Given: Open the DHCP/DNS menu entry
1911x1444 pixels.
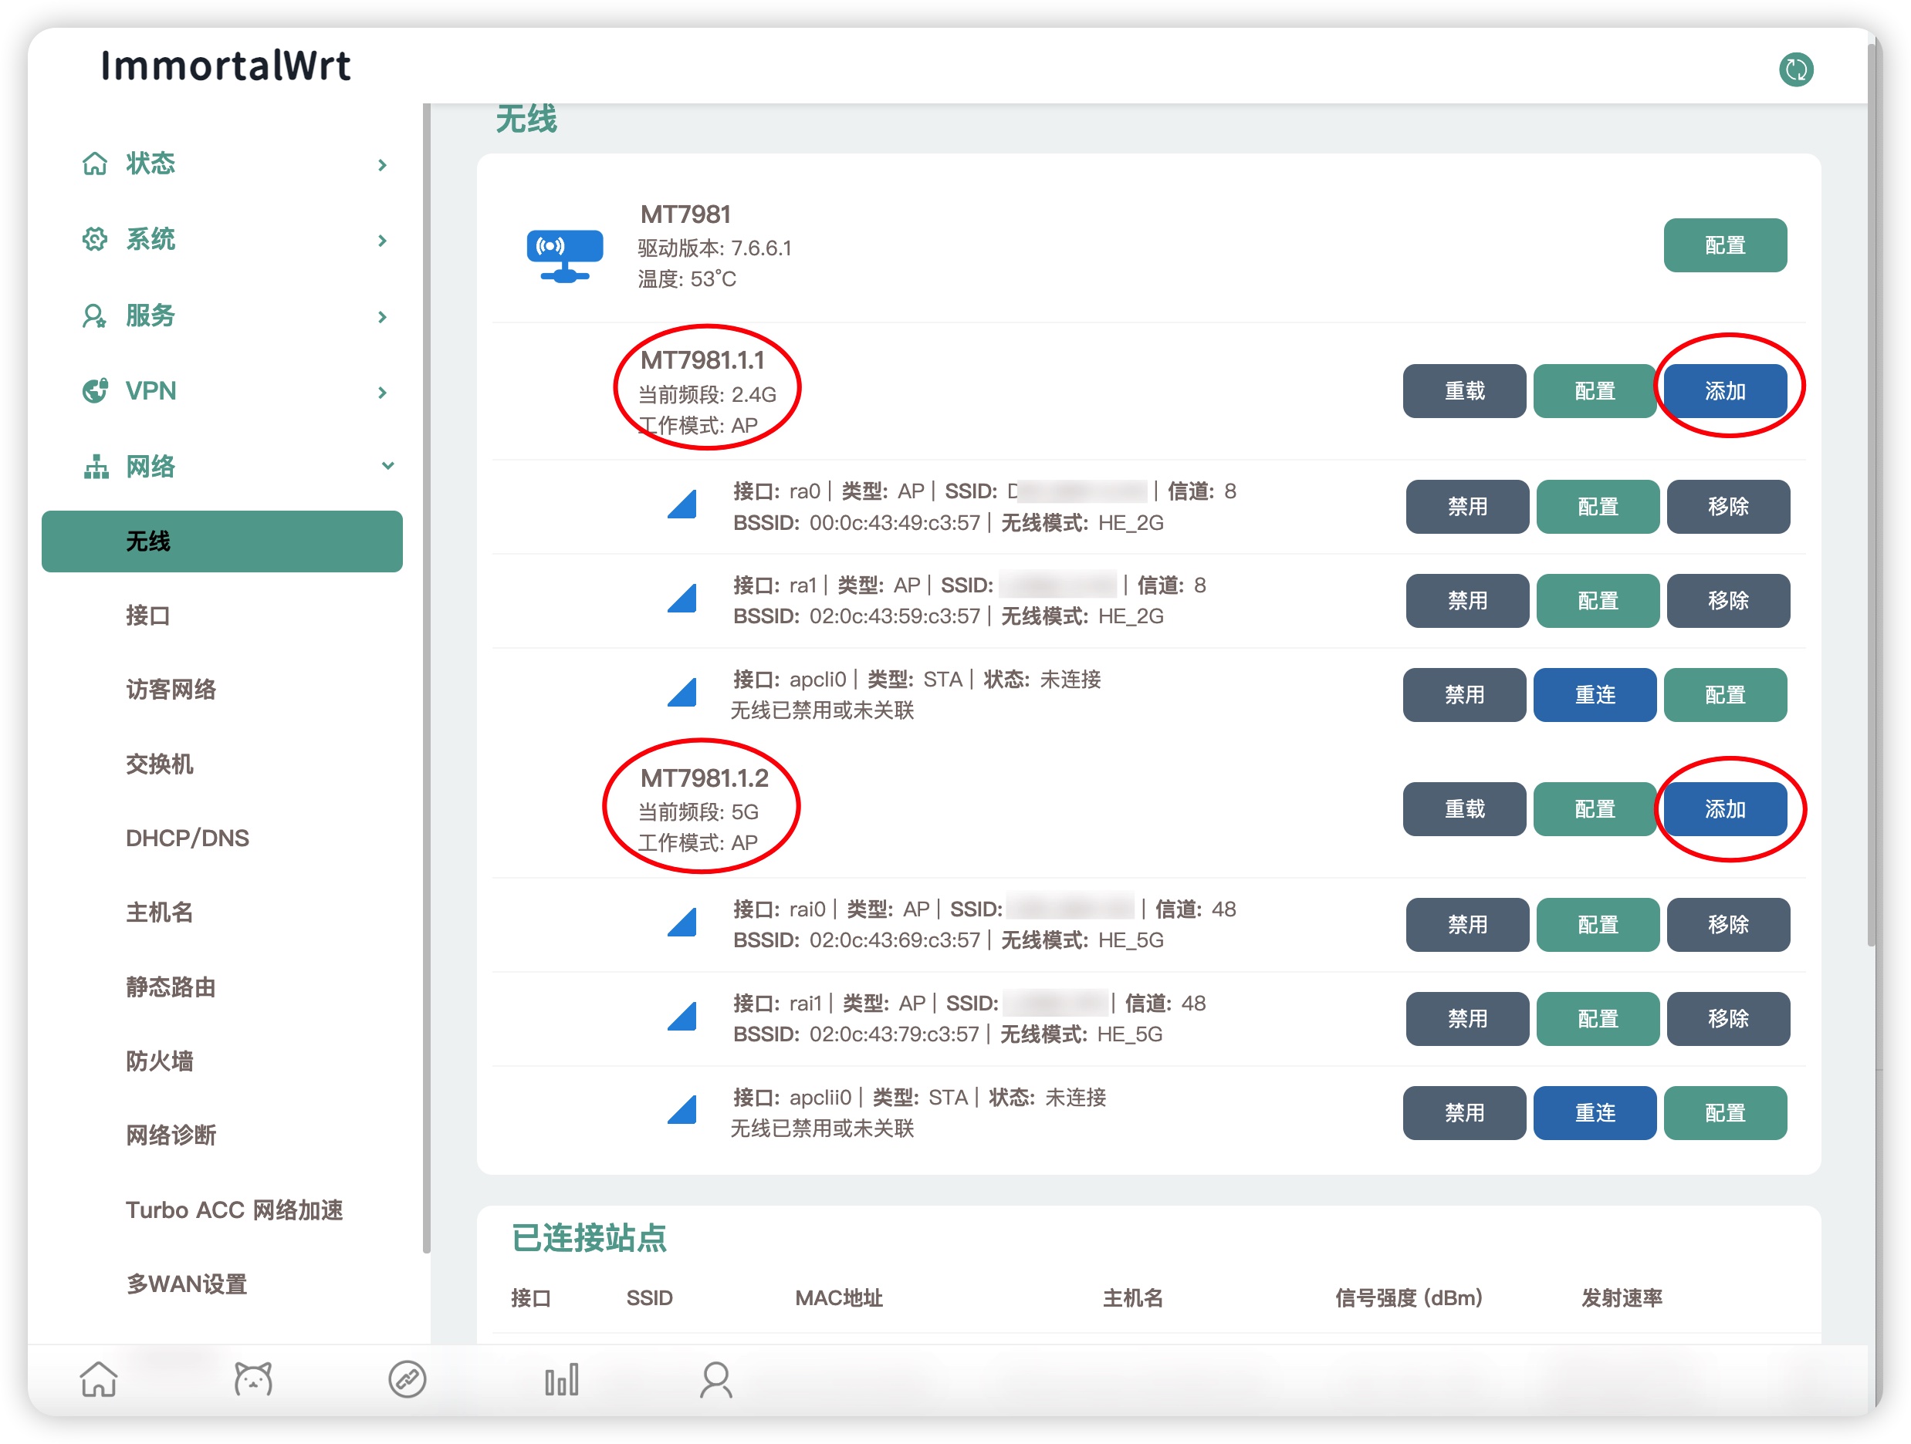Looking at the screenshot, I should [188, 838].
